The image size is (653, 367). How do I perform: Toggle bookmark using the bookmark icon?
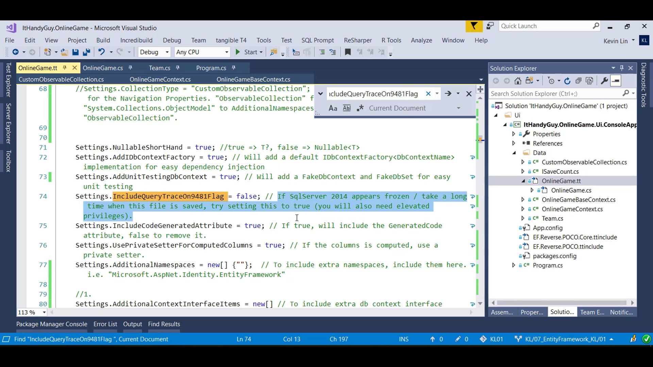point(348,52)
